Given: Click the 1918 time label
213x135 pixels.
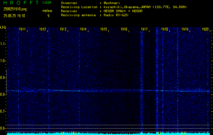Looking at the screenshot, I should click(x=165, y=29).
